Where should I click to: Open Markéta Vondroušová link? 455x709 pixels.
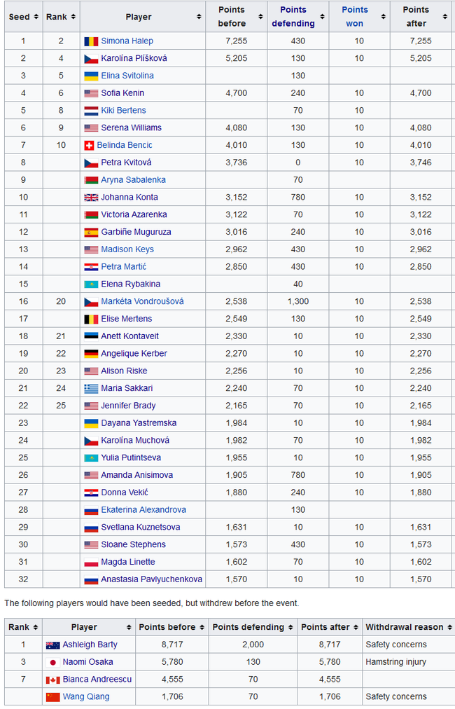pyautogui.click(x=142, y=301)
